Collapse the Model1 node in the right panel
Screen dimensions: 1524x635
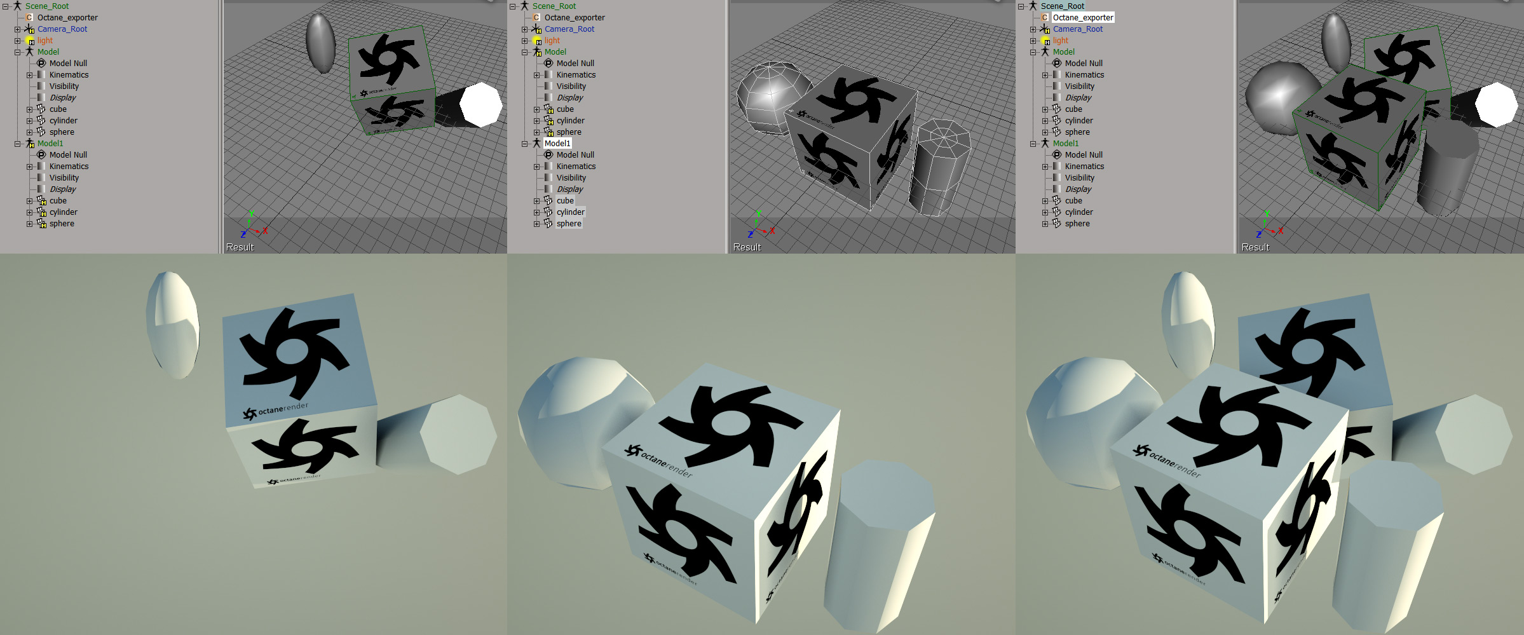[x=1033, y=144]
